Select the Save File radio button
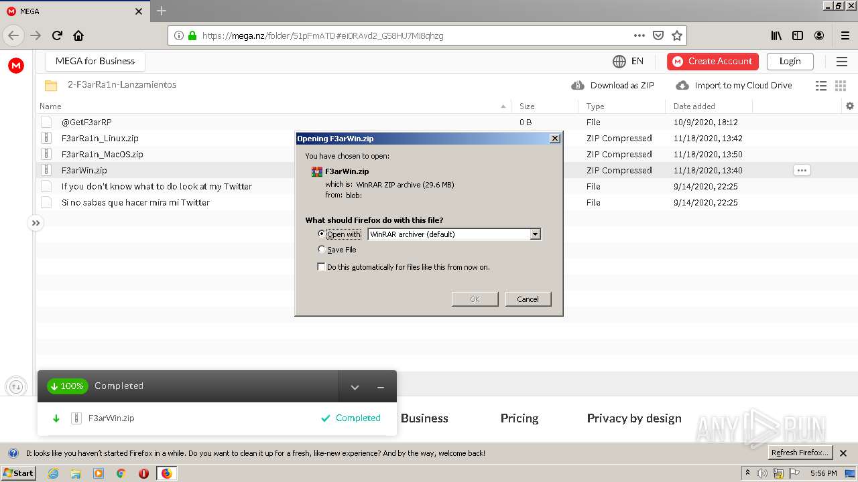This screenshot has height=482, width=858. [322, 249]
